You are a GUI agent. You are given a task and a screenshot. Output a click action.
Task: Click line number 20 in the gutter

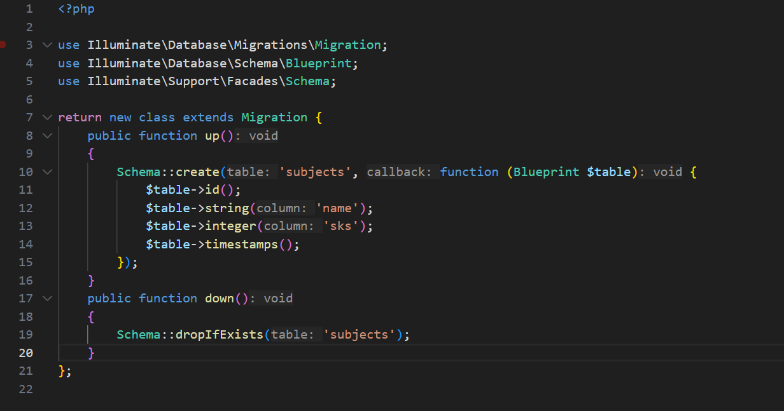click(25, 353)
